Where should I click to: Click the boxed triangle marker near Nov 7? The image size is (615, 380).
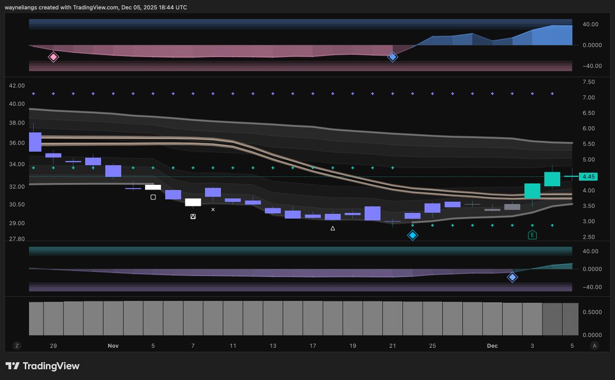[193, 217]
